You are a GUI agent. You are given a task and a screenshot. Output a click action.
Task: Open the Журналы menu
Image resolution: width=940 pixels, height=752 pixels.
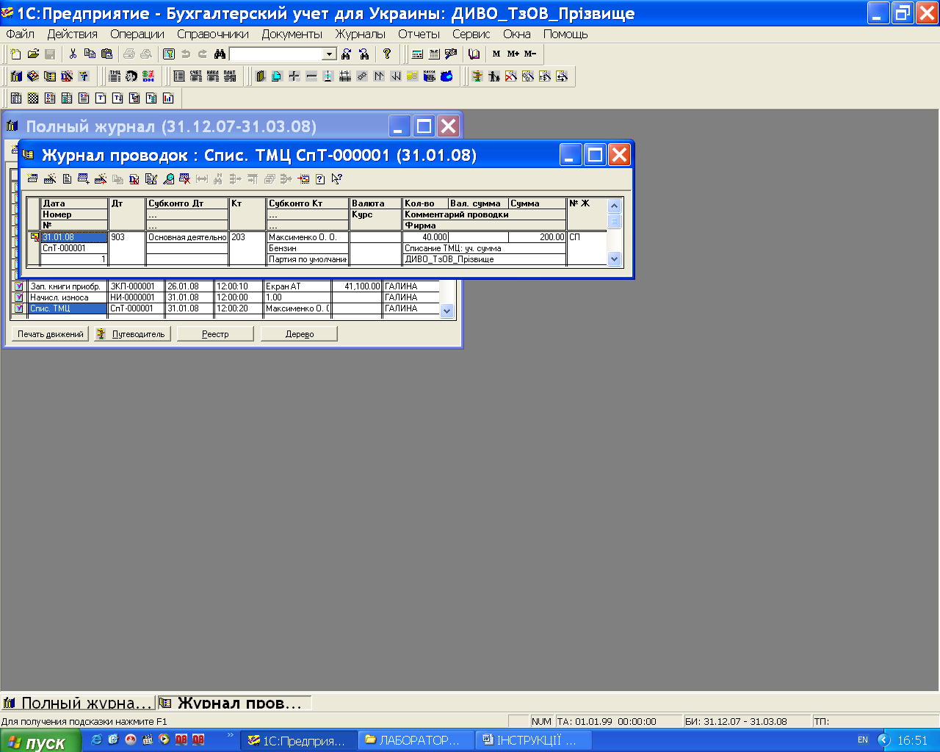click(361, 34)
